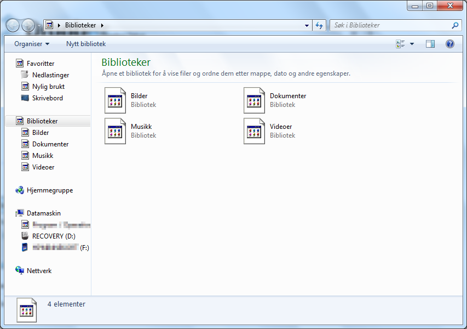Expand the arrow after Biblioteker in address bar
The image size is (467, 329).
(x=102, y=25)
